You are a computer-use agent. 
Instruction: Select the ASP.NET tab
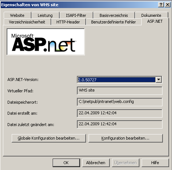point(155,21)
